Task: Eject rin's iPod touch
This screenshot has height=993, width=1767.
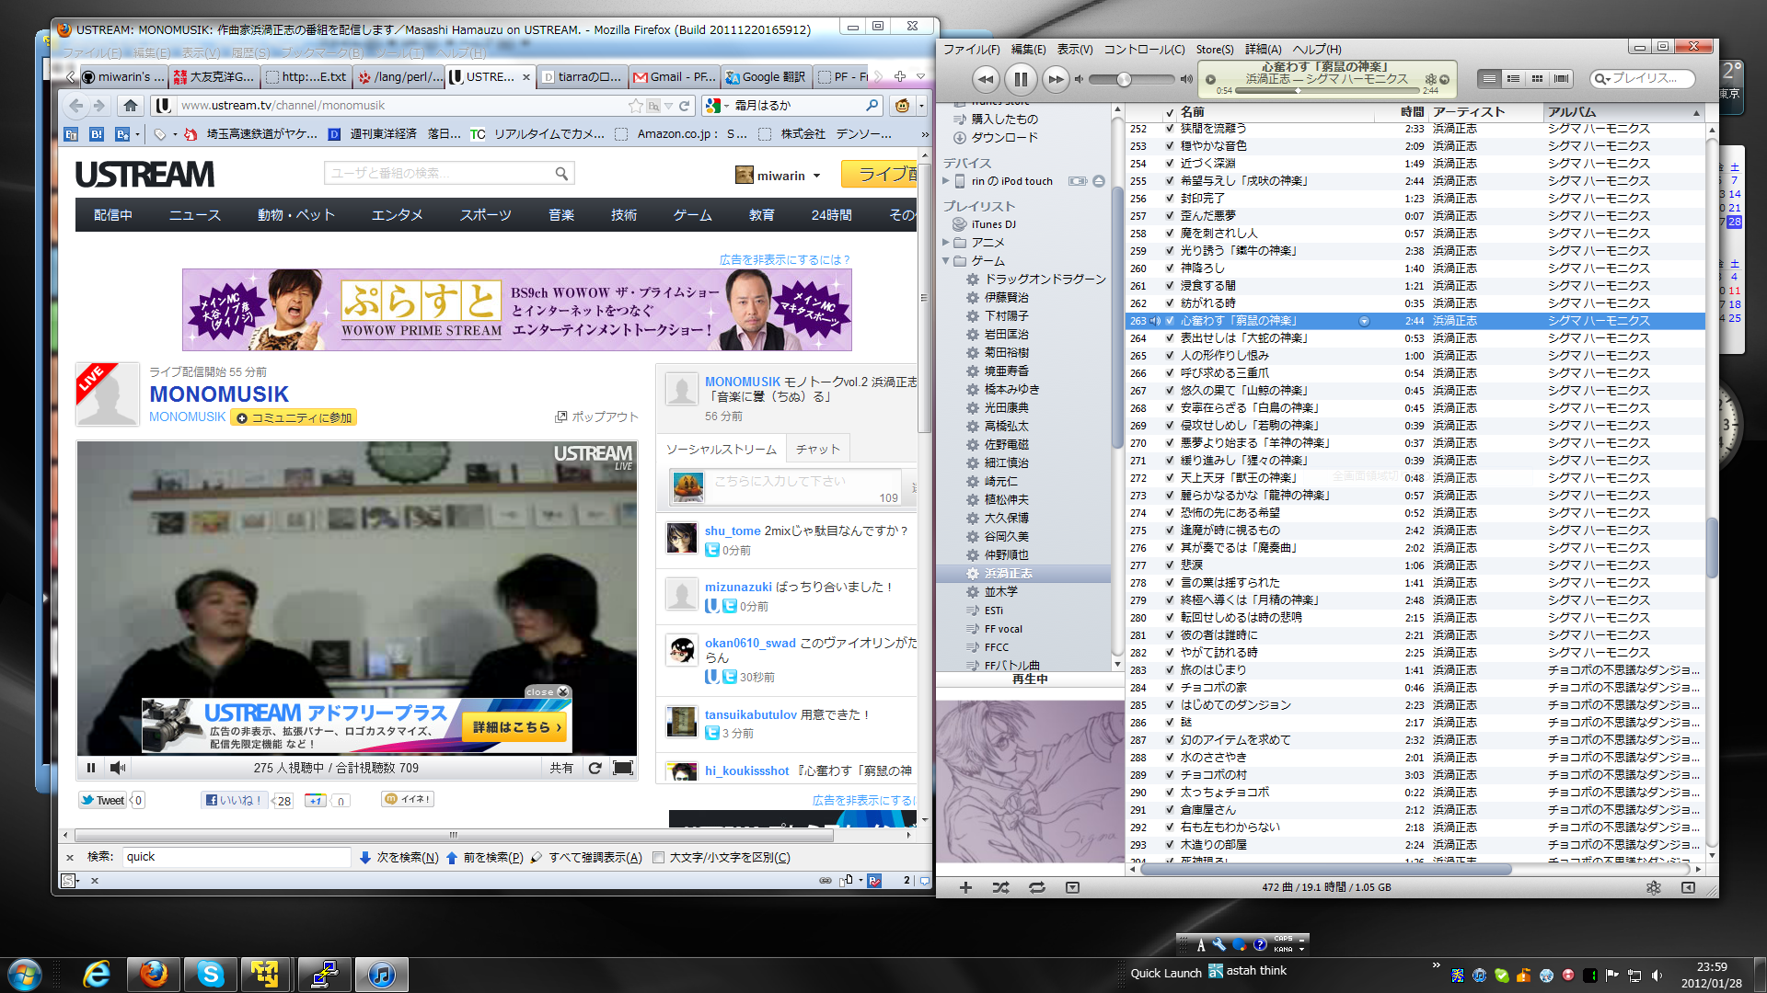Action: [x=1099, y=181]
